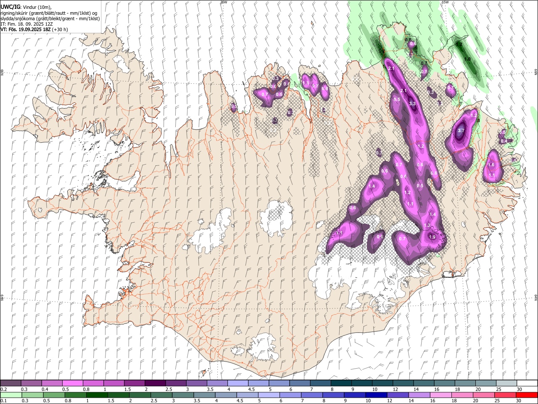Select dark purple top-row swatch between 2 and 2.5

point(155,383)
